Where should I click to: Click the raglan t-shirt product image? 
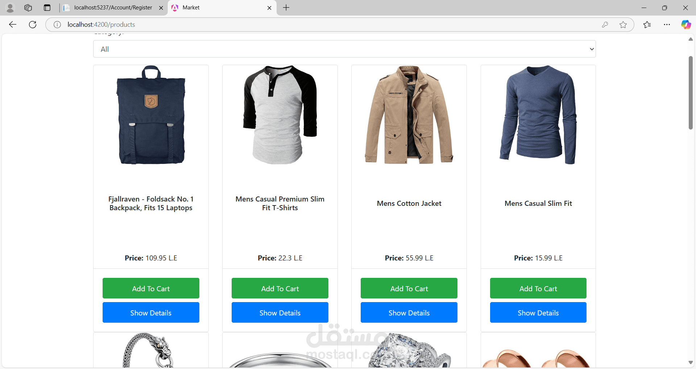click(280, 115)
